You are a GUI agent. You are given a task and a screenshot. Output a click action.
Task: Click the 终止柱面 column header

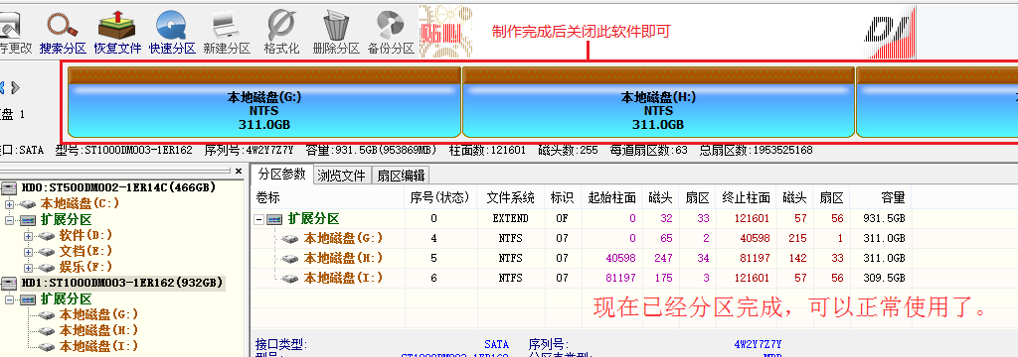(746, 197)
